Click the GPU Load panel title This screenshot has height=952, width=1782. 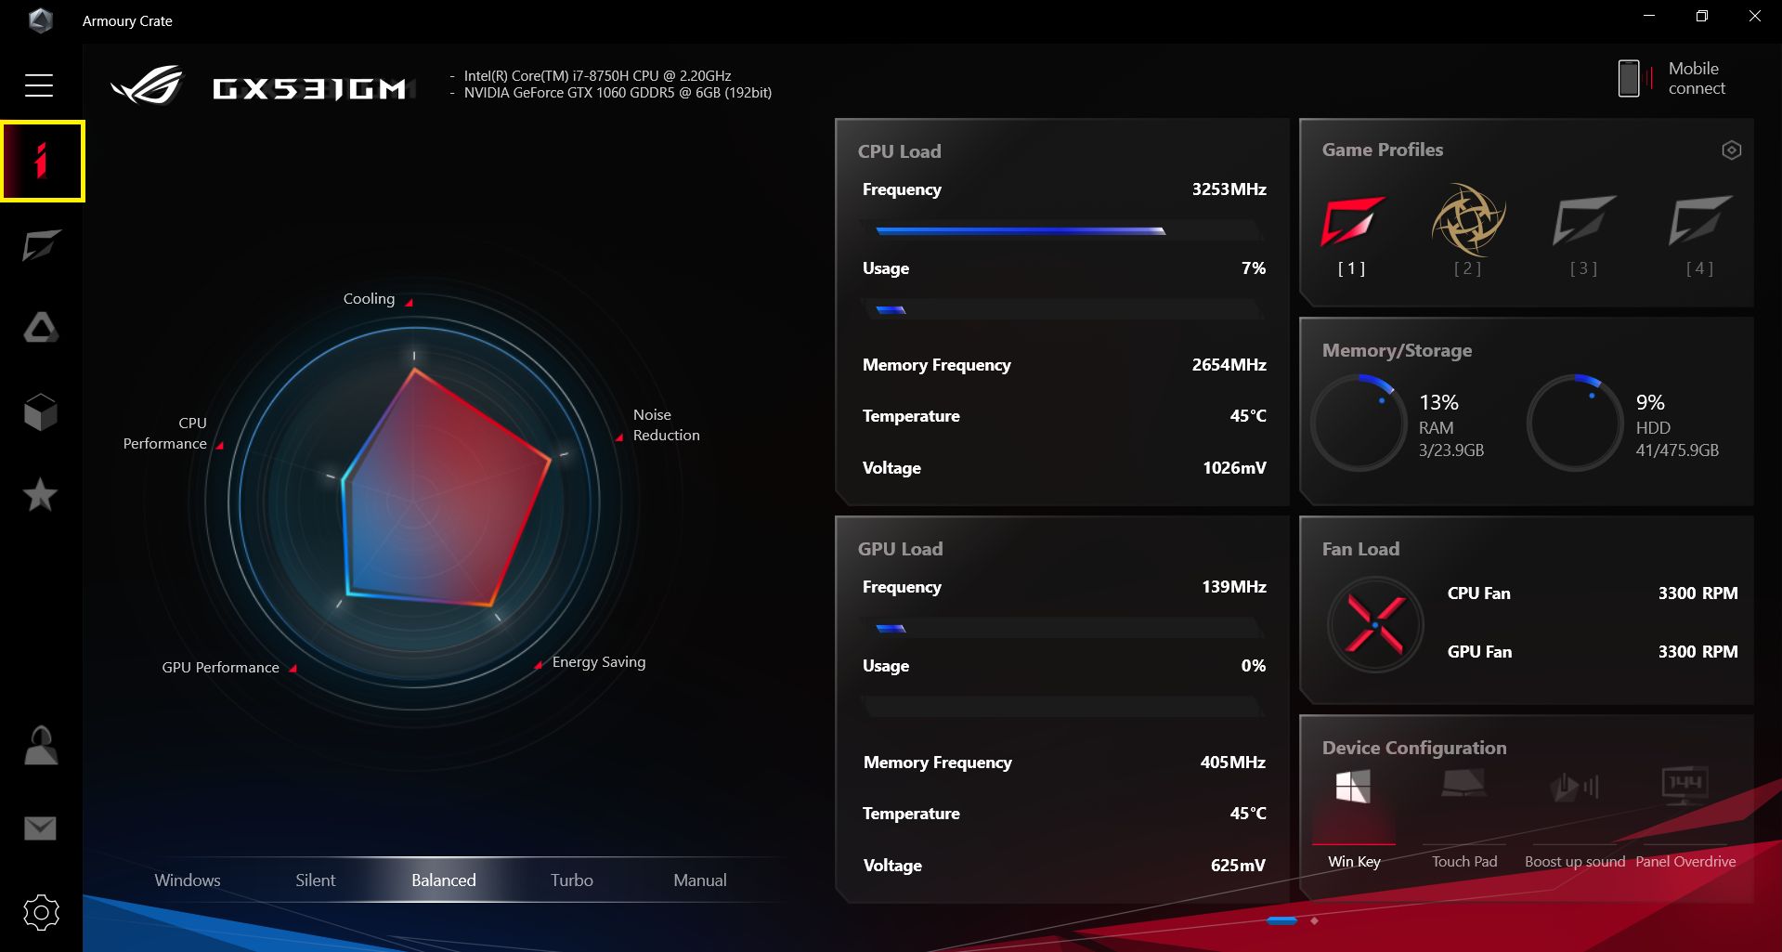pyautogui.click(x=900, y=549)
